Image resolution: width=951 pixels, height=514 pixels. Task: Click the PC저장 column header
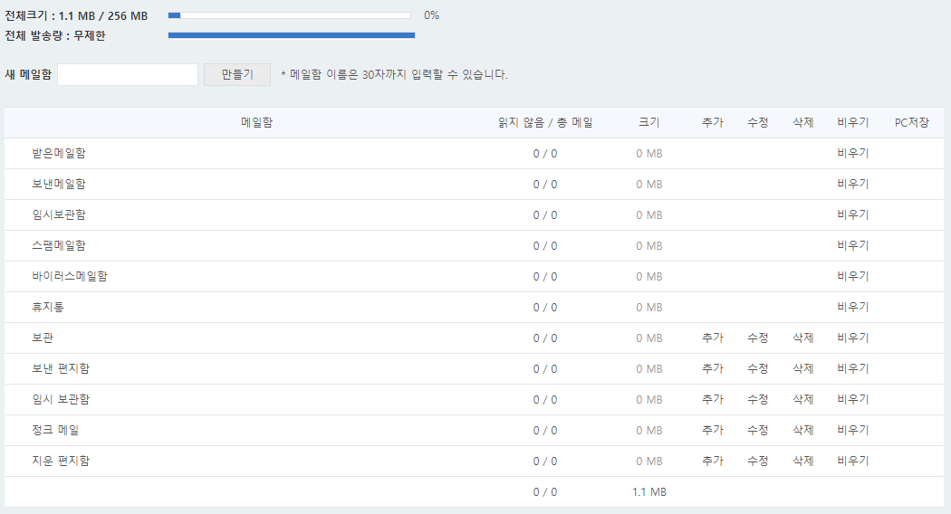coord(911,122)
